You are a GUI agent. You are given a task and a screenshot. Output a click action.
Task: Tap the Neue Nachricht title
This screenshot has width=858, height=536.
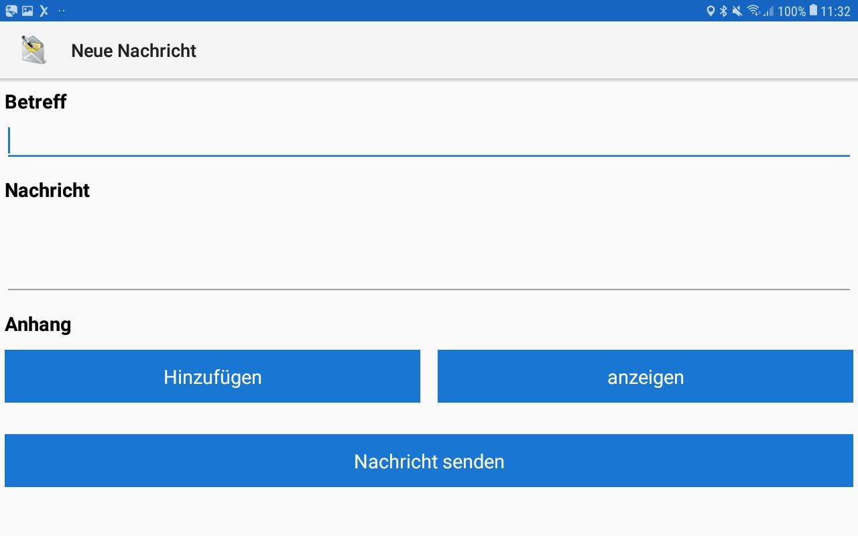tap(133, 51)
